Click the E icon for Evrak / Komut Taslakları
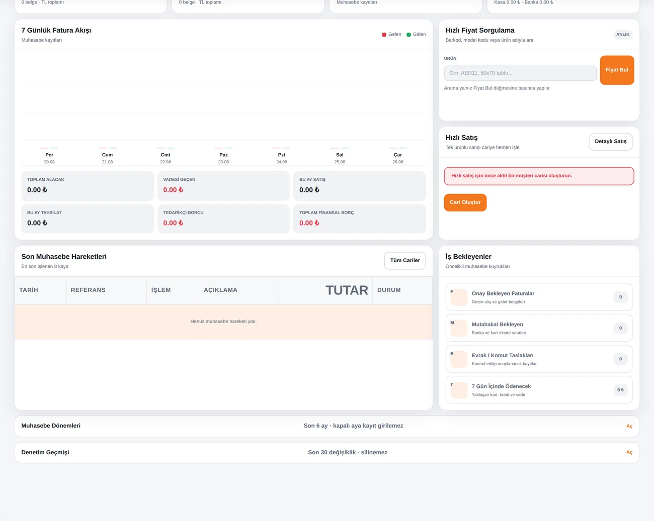Screen dimensions: 654x521 (x=458, y=359)
